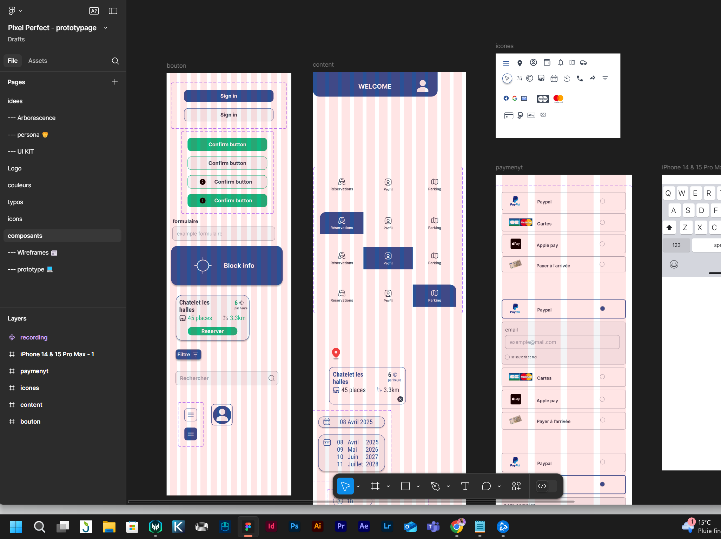This screenshot has width=721, height=539.
Task: Open the Wireframes page
Action: pyautogui.click(x=32, y=252)
